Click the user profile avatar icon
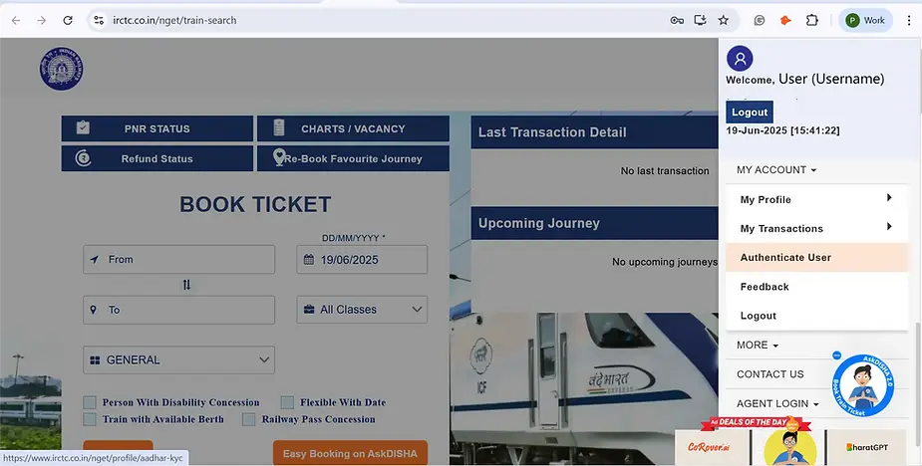The image size is (922, 466). click(x=740, y=58)
